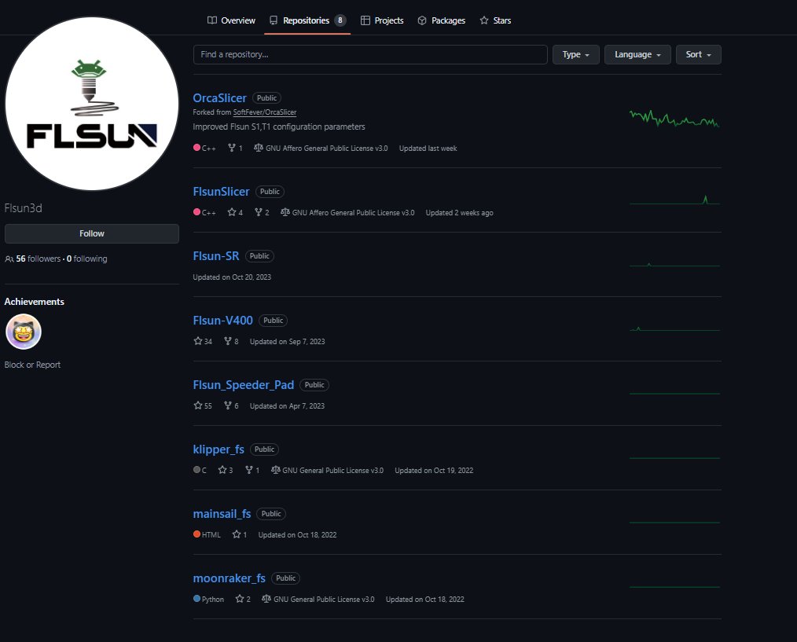Click the license icon on klipper_fs
Image resolution: width=797 pixels, height=642 pixels.
point(276,470)
